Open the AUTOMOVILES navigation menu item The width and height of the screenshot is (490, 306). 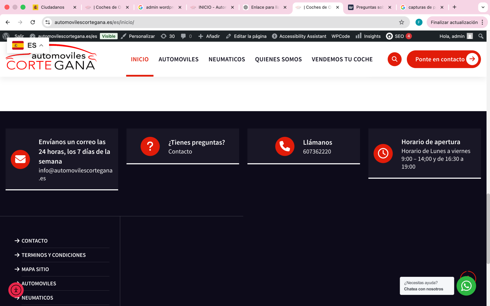(178, 59)
